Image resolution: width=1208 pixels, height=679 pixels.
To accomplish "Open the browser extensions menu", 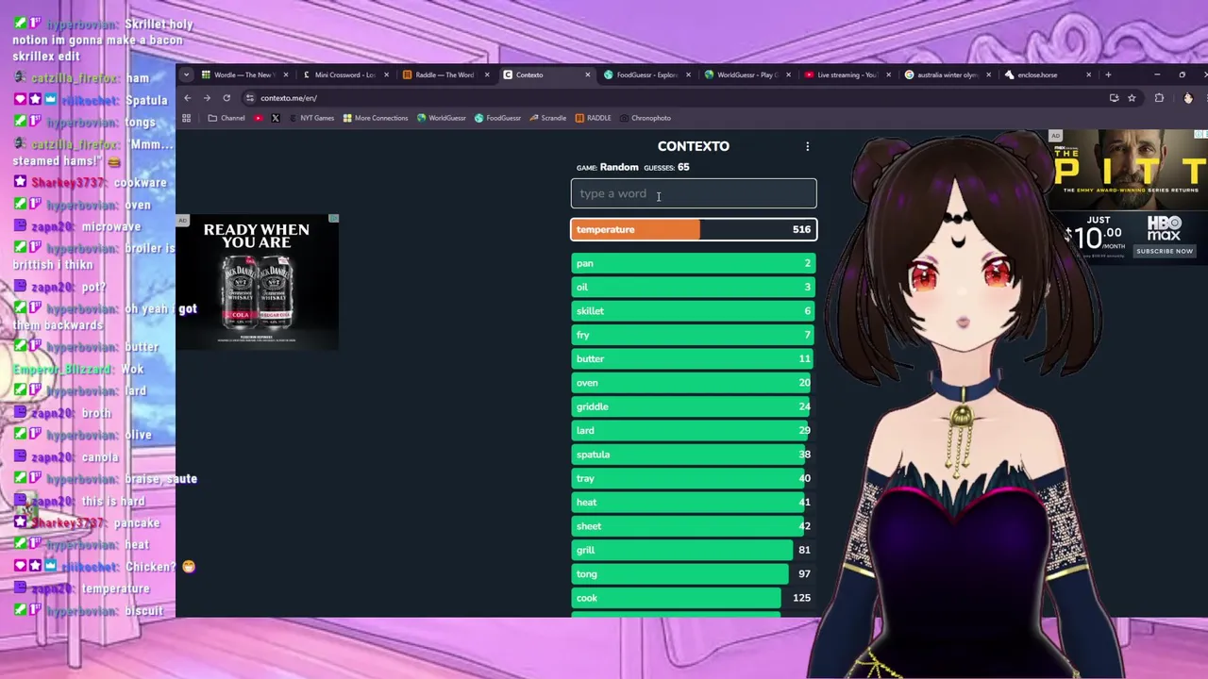I will pos(1159,98).
